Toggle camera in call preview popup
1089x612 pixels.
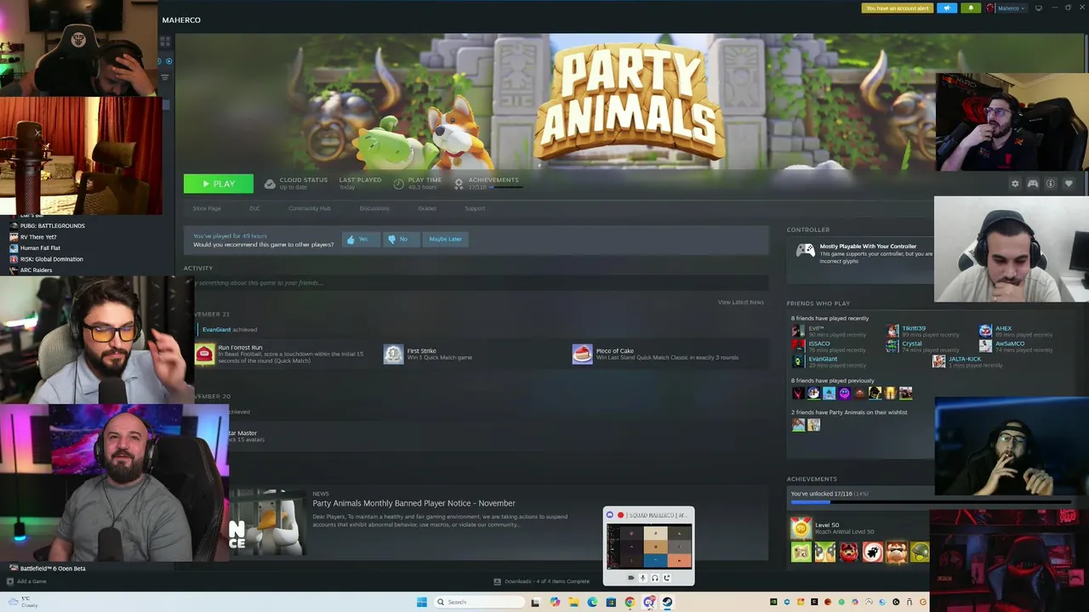click(x=631, y=578)
